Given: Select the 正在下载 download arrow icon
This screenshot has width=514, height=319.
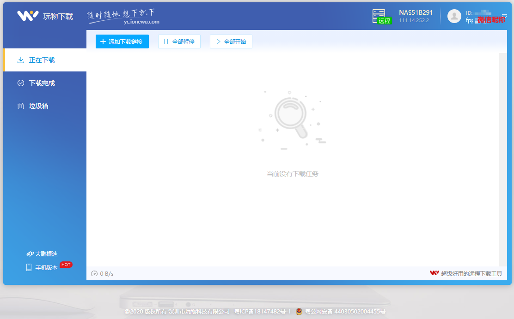Looking at the screenshot, I should pyautogui.click(x=20, y=60).
